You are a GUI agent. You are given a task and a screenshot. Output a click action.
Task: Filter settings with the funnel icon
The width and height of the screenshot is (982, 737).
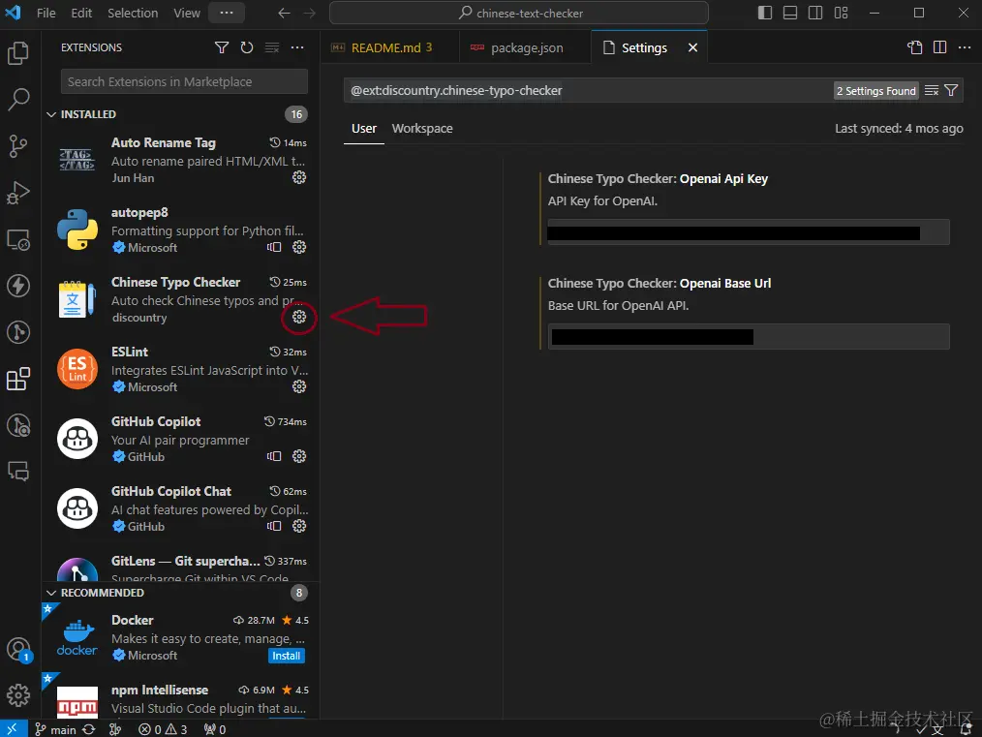(951, 91)
